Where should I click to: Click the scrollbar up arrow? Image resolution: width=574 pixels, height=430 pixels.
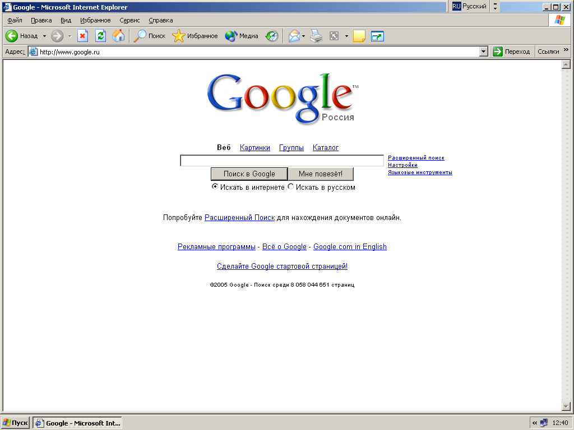coord(566,64)
